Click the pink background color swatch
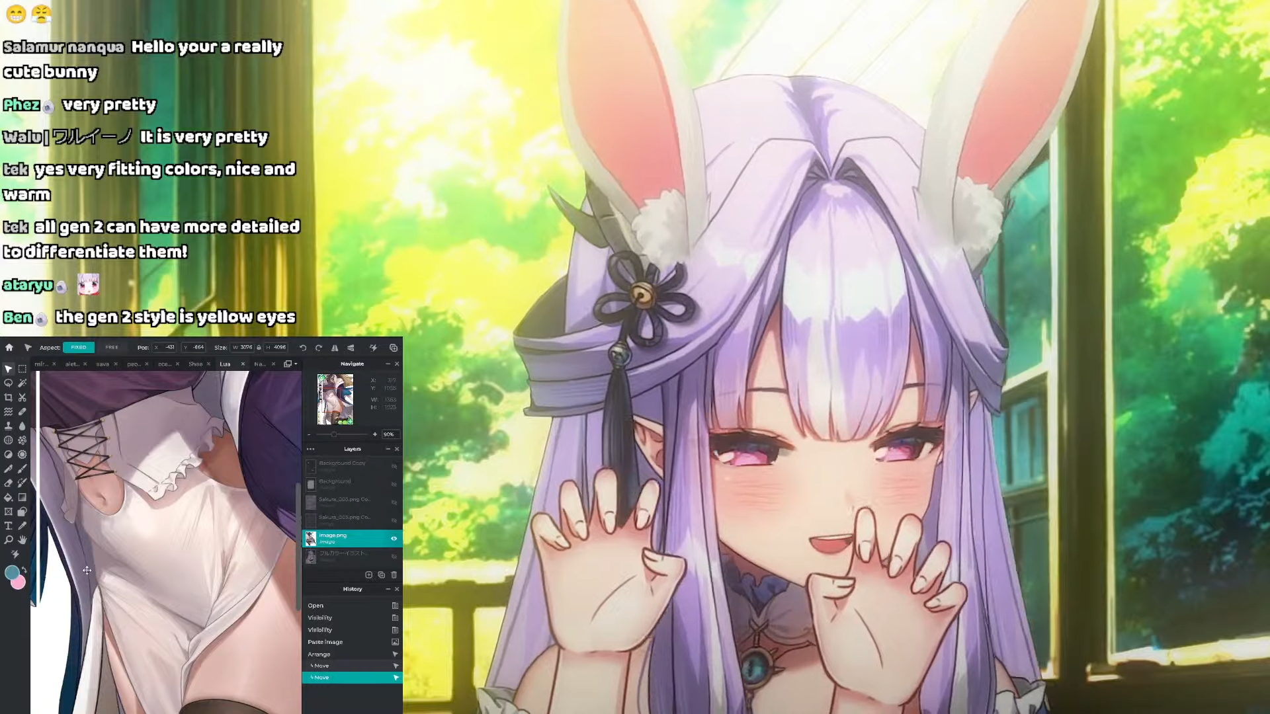 pos(20,582)
